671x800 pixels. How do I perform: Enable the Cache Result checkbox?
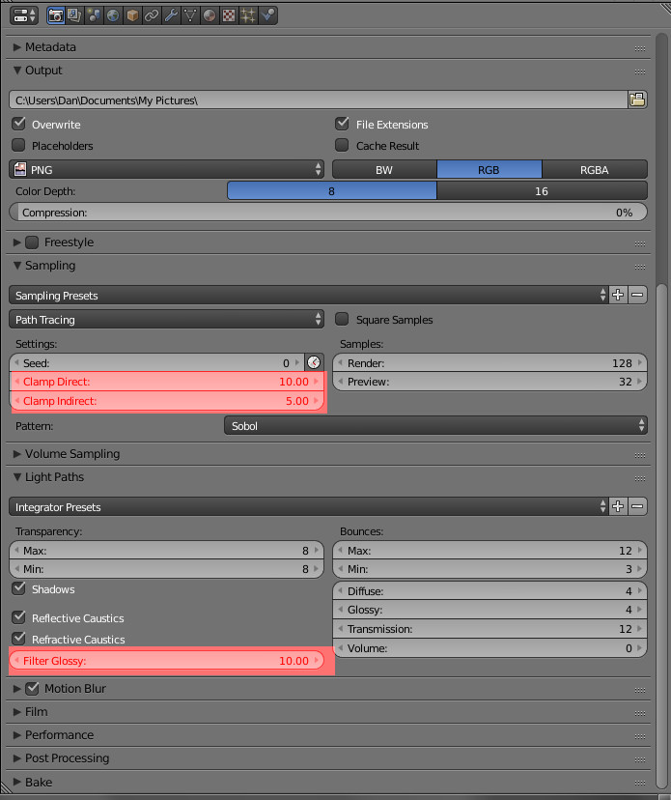342,145
